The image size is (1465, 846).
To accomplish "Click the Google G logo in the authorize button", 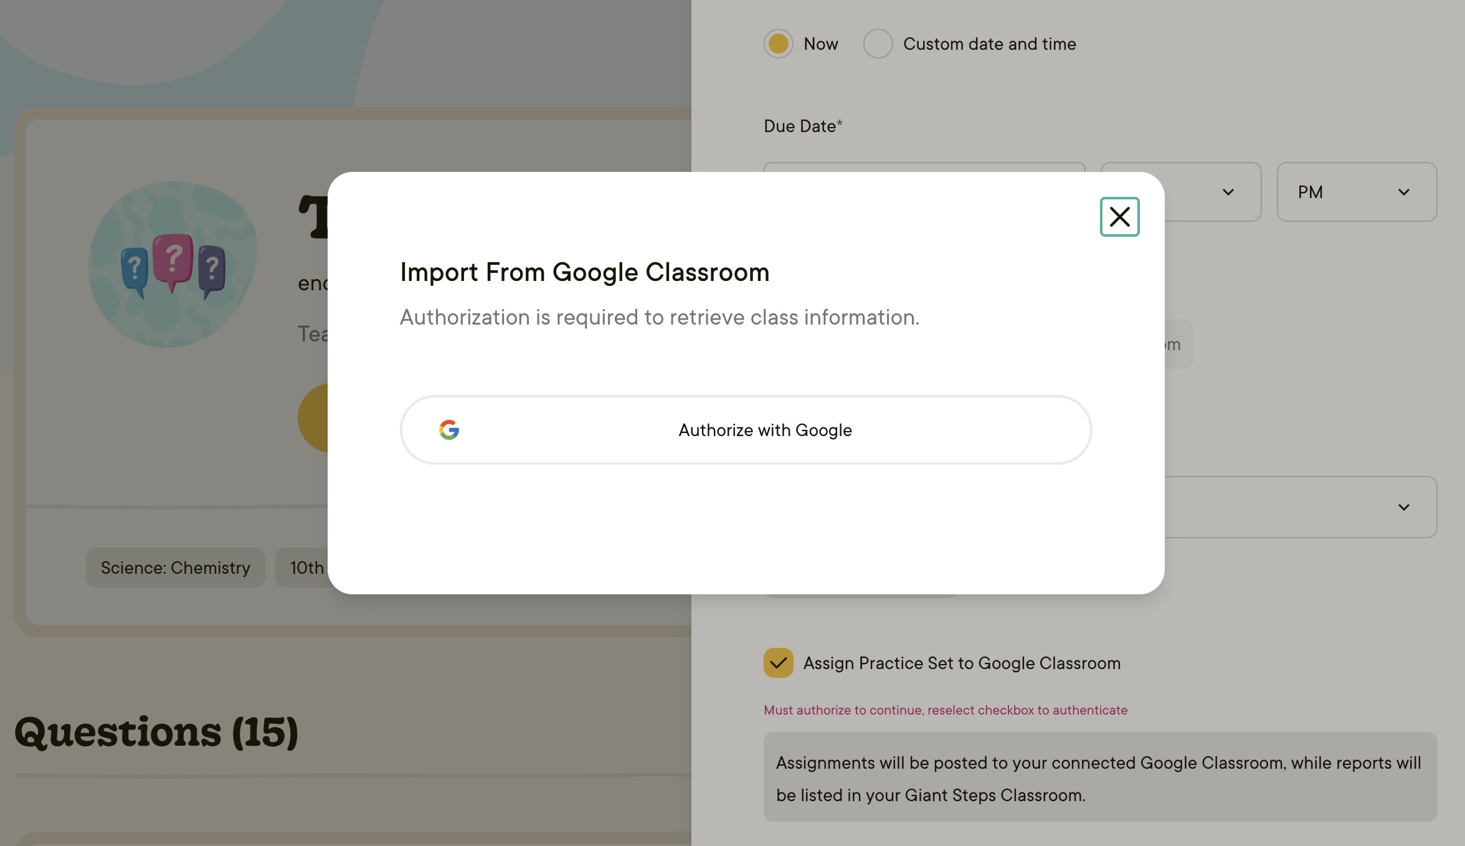I will tap(450, 430).
